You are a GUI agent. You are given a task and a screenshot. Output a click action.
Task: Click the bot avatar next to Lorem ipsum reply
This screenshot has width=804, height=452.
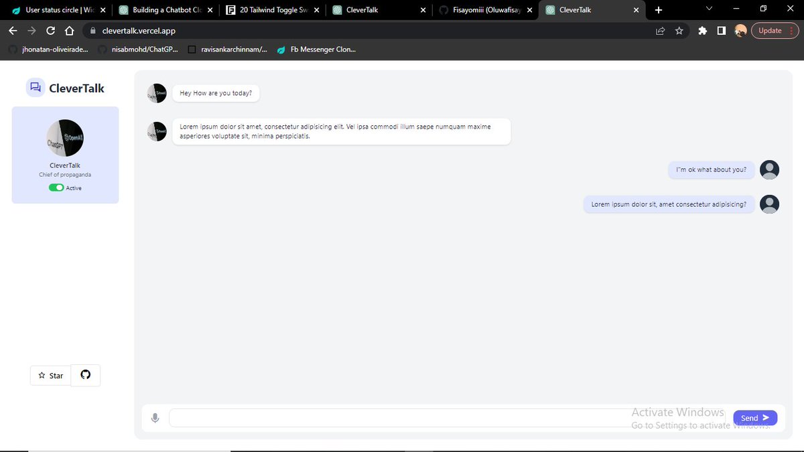[x=157, y=131]
